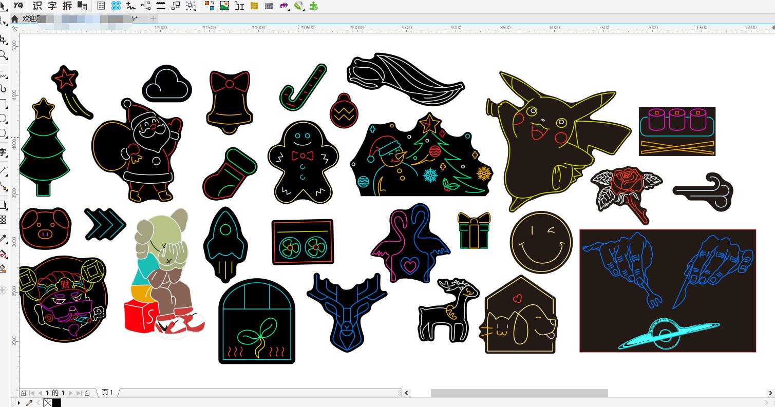Click the plus-with-squiggle curve icon
The width and height of the screenshot is (775, 407).
click(131, 6)
